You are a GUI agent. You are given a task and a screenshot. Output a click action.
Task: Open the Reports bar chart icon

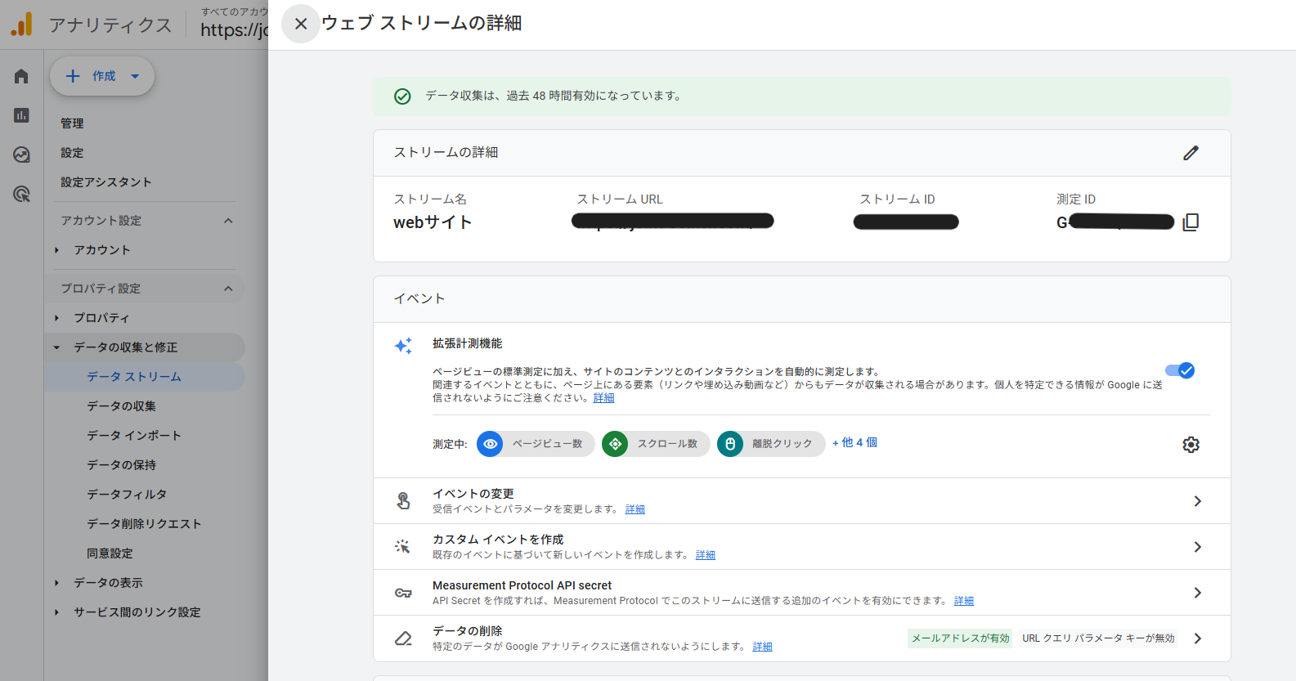[21, 115]
